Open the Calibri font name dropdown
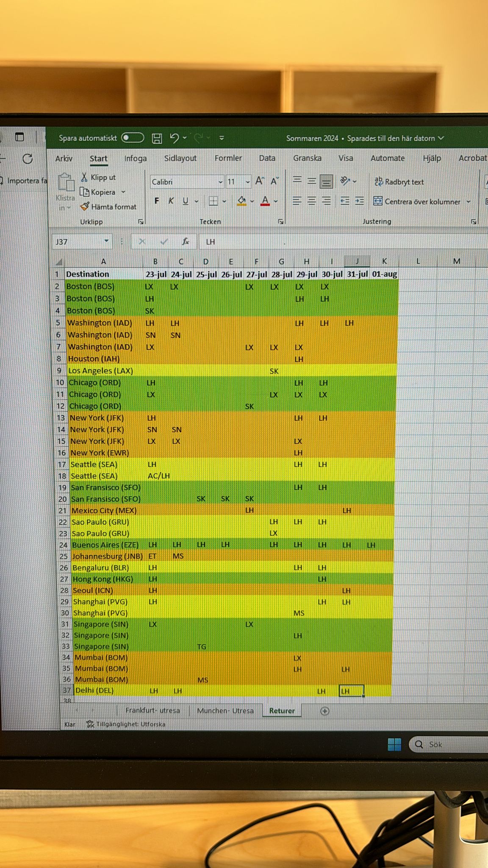The width and height of the screenshot is (488, 868). [x=220, y=182]
